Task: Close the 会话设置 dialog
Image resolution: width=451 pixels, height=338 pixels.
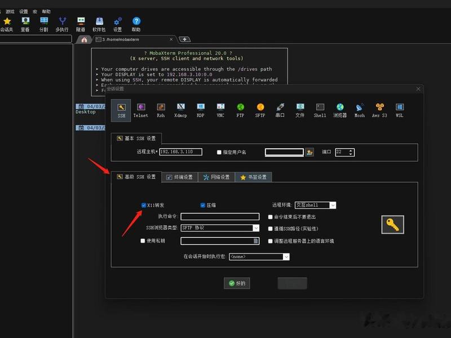Action: tap(418, 89)
